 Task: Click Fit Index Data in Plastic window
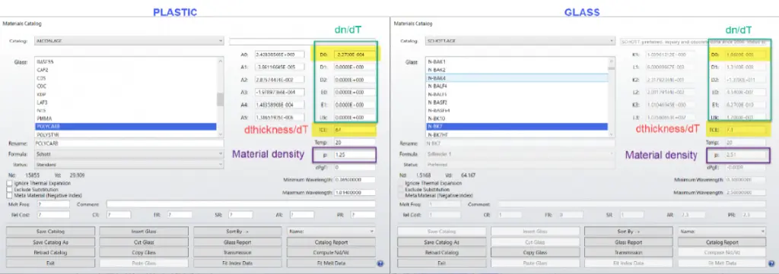237,263
